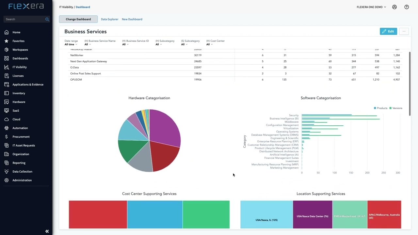Open the help question mark icon
The width and height of the screenshot is (418, 235).
click(x=407, y=7)
